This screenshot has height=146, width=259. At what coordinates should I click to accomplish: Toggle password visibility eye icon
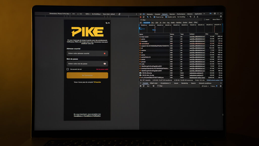click(104, 64)
